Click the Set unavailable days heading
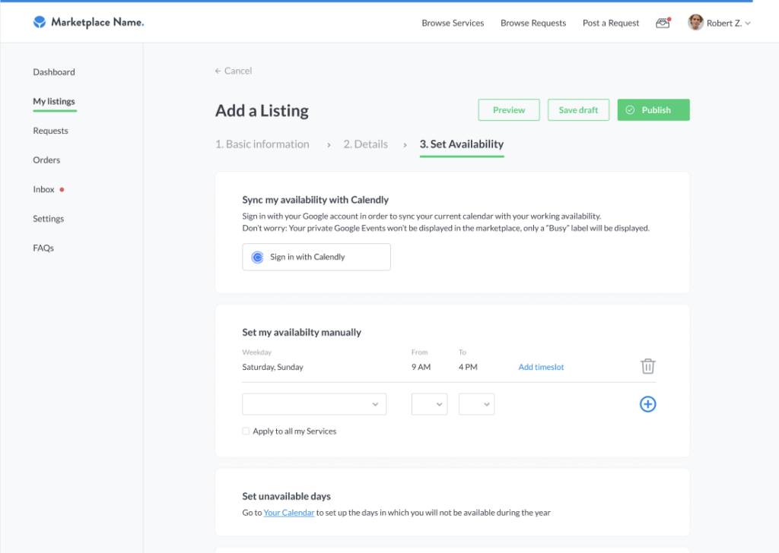The height and width of the screenshot is (553, 779). pos(286,496)
